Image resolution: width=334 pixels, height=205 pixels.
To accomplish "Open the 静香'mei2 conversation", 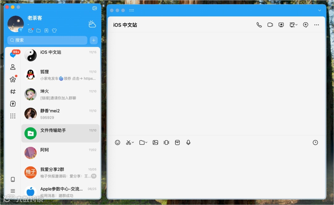I will coord(61,114).
